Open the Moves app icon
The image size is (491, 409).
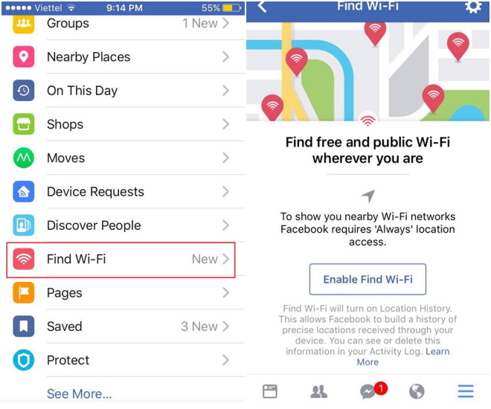pyautogui.click(x=24, y=158)
